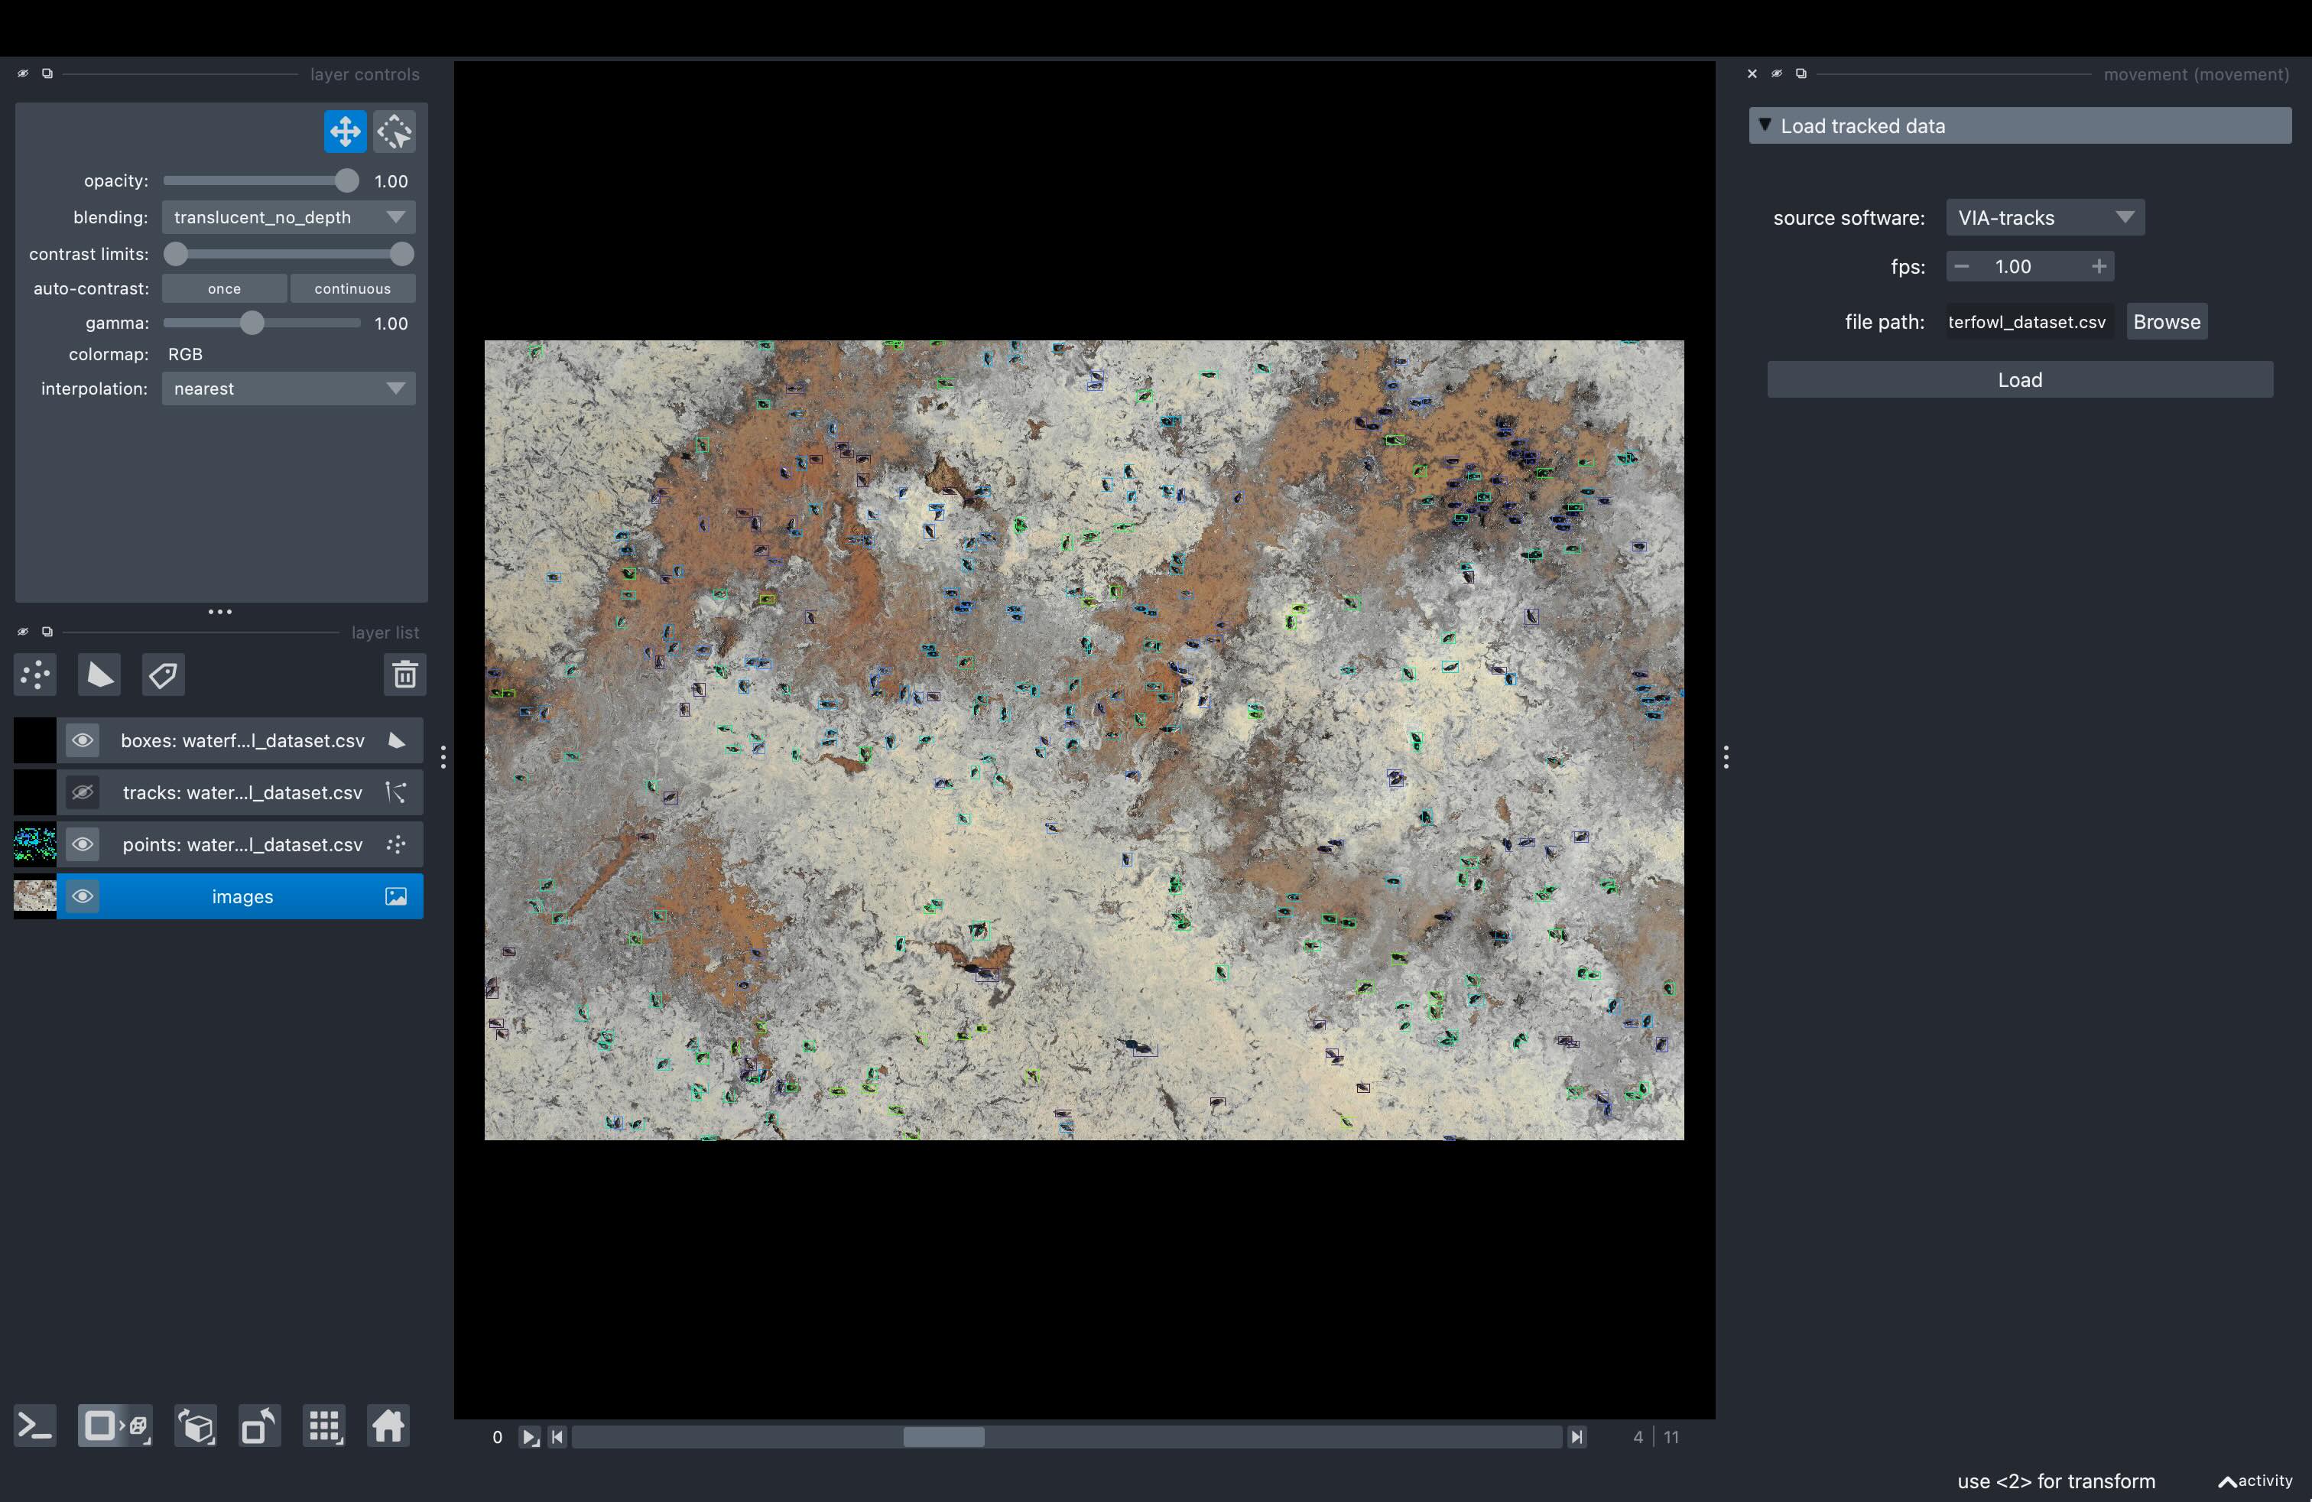
Task: Open the console terminal icon
Action: [36, 1426]
